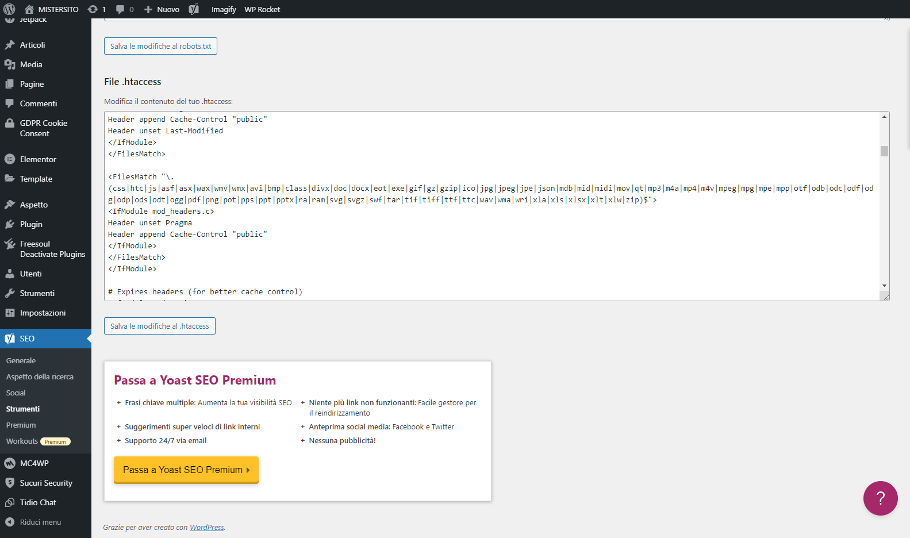
Task: Open the Passa a Yoast SEO Premium heading
Action: tap(195, 380)
